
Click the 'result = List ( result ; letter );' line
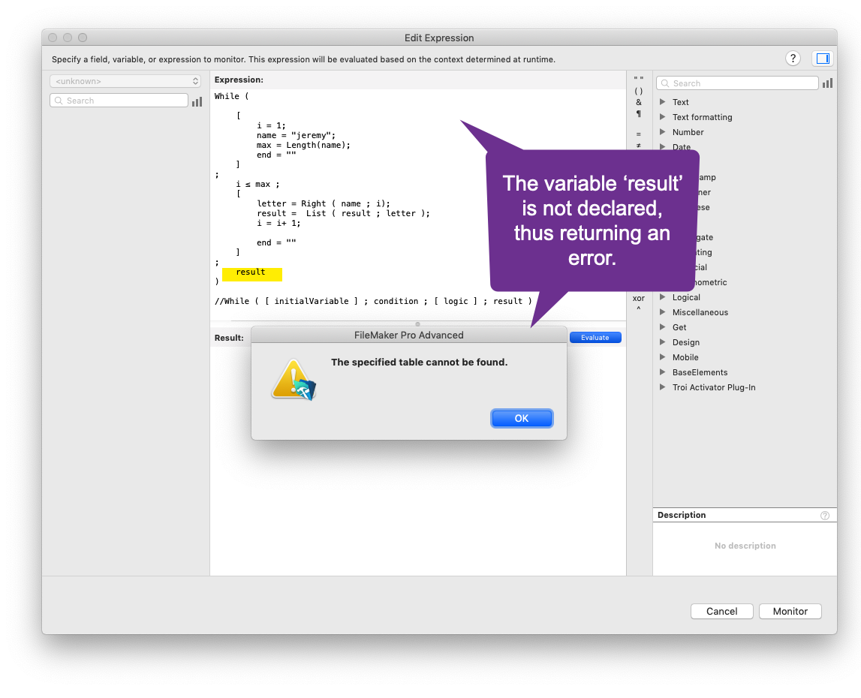coord(343,214)
